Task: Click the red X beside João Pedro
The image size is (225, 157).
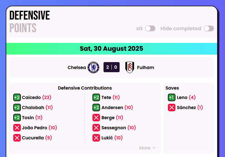Action: point(17,128)
